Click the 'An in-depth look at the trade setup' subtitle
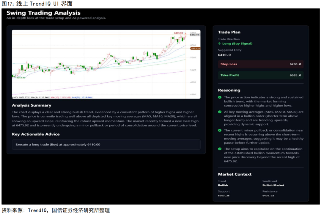Image resolution: width=321 pixels, height=214 pixels. pos(56,18)
